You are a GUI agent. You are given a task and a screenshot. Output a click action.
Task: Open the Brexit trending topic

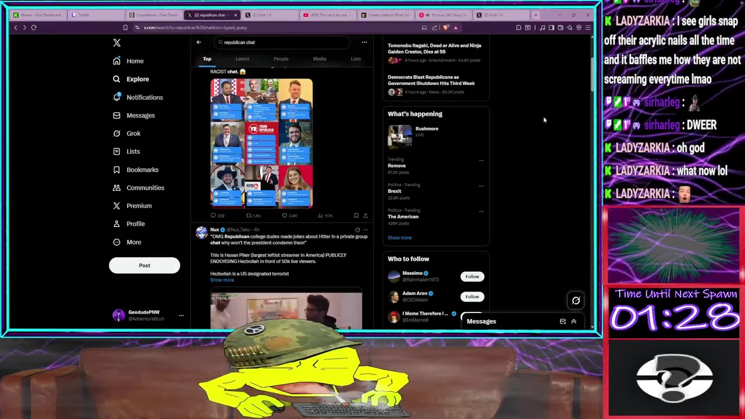click(395, 191)
